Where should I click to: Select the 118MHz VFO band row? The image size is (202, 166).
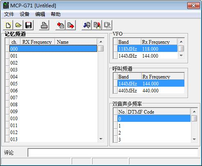[147, 49]
